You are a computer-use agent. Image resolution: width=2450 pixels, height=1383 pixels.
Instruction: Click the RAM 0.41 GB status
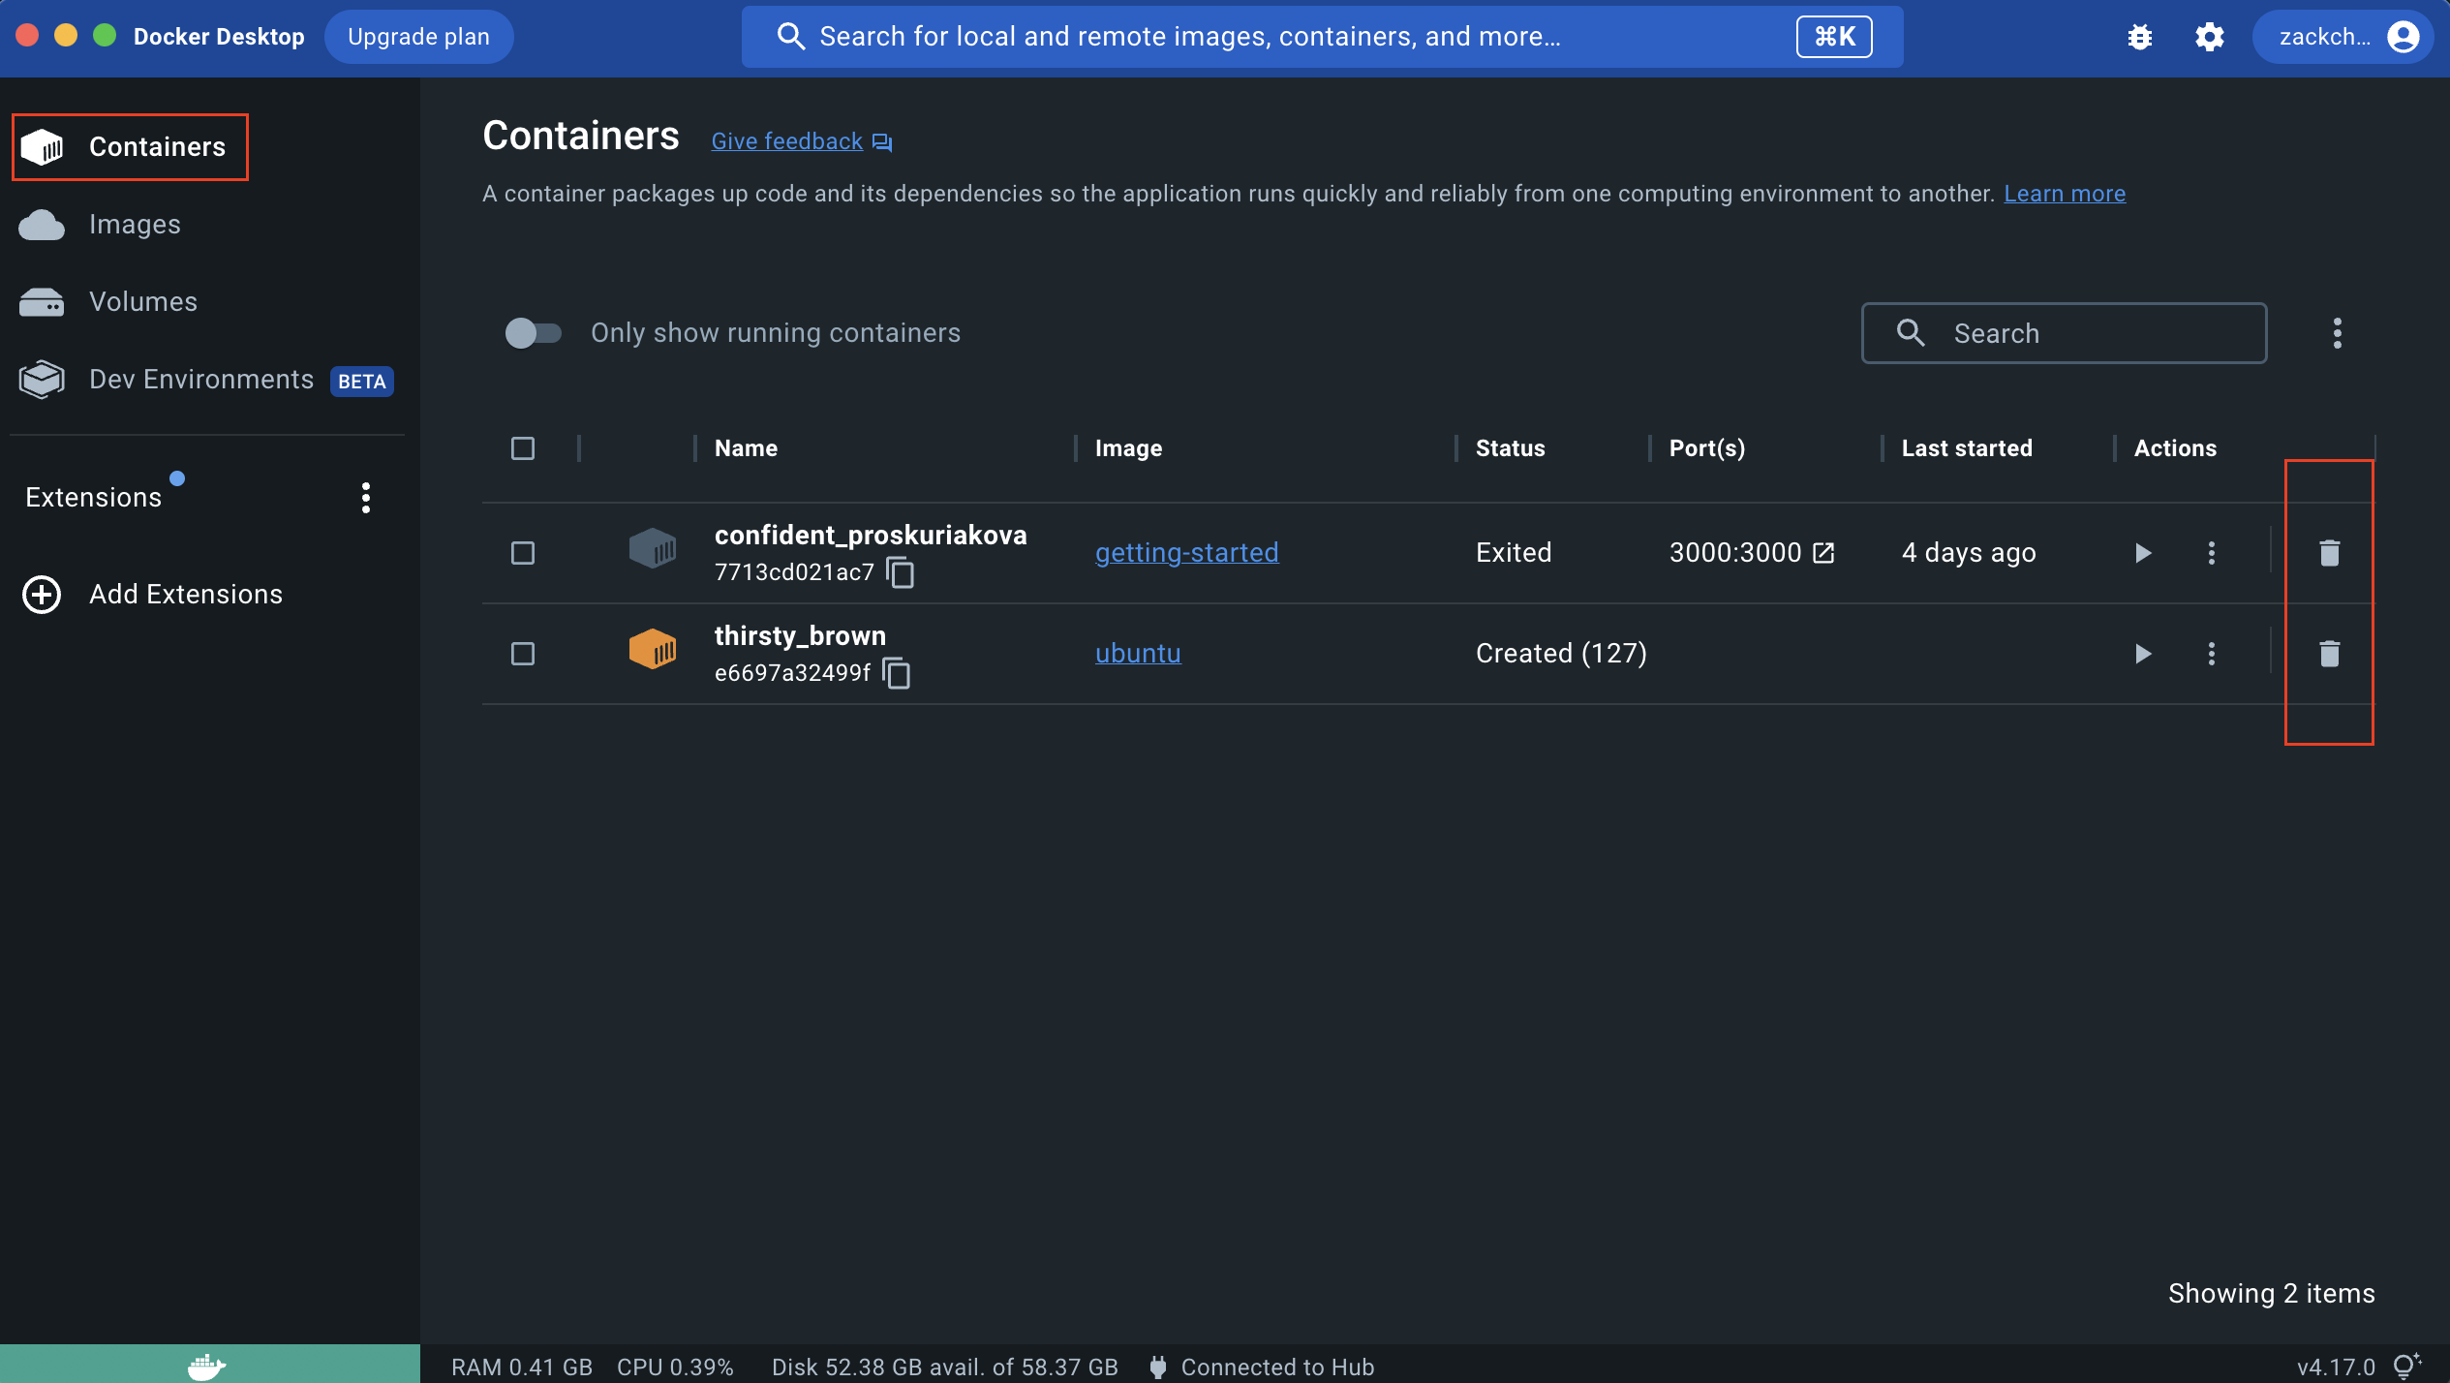pyautogui.click(x=522, y=1367)
